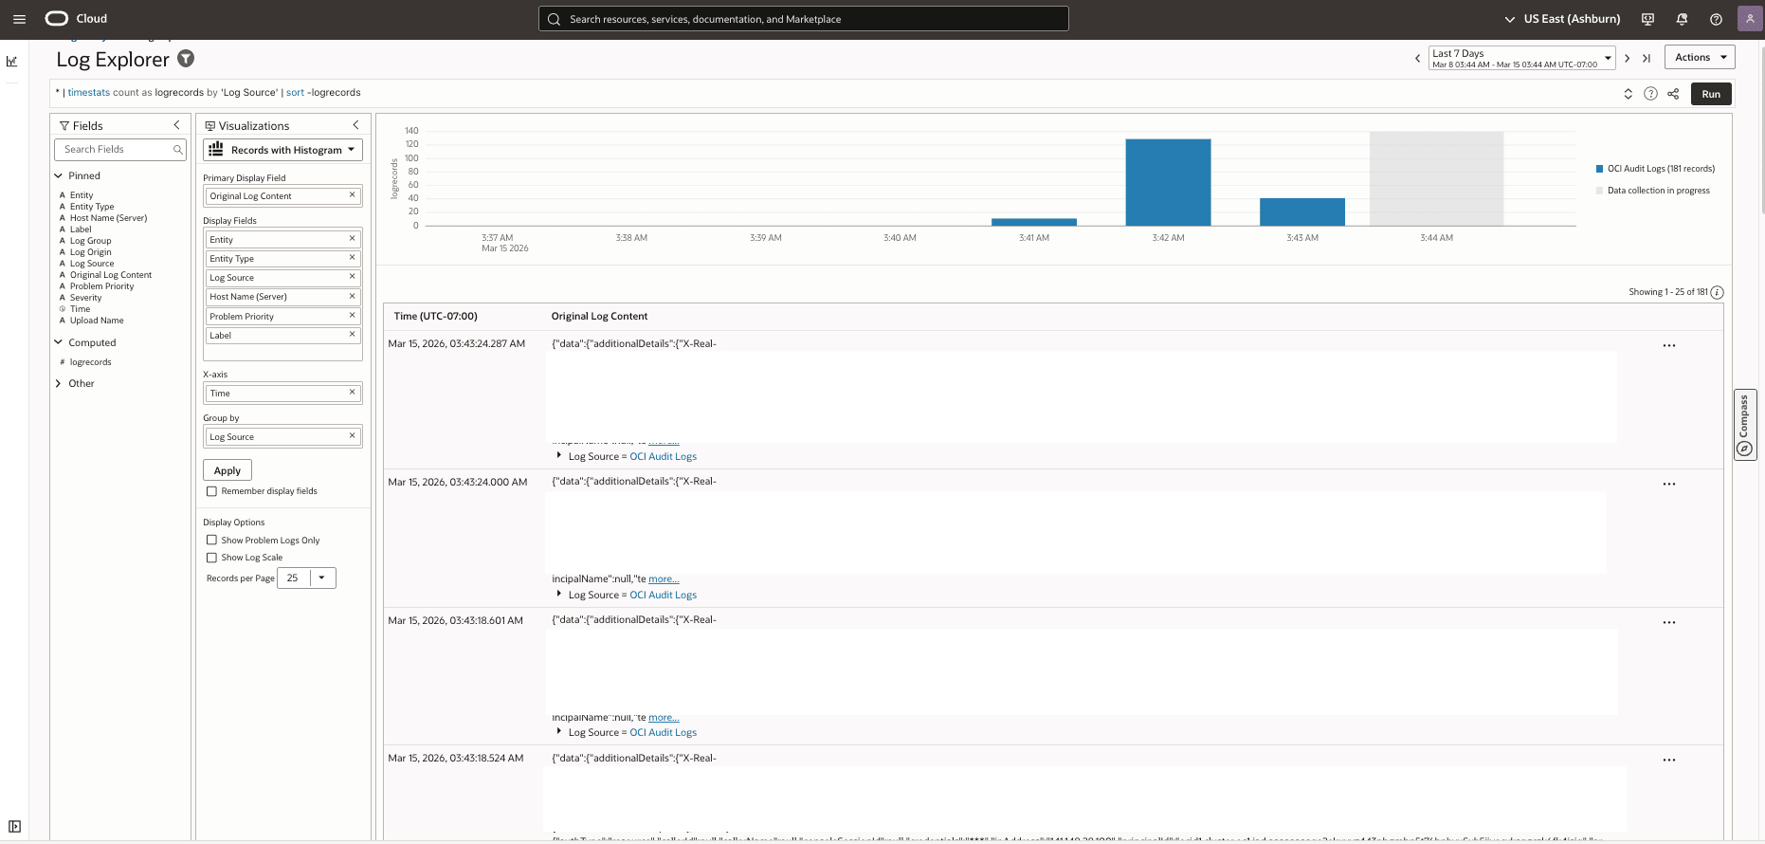Click the search magnifier in Search Fields

[x=177, y=150]
